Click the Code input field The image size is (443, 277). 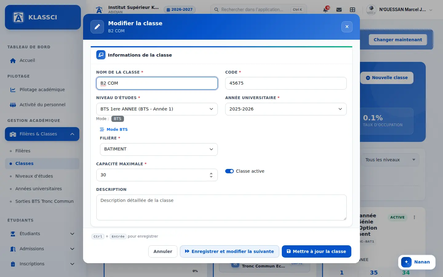(x=286, y=83)
